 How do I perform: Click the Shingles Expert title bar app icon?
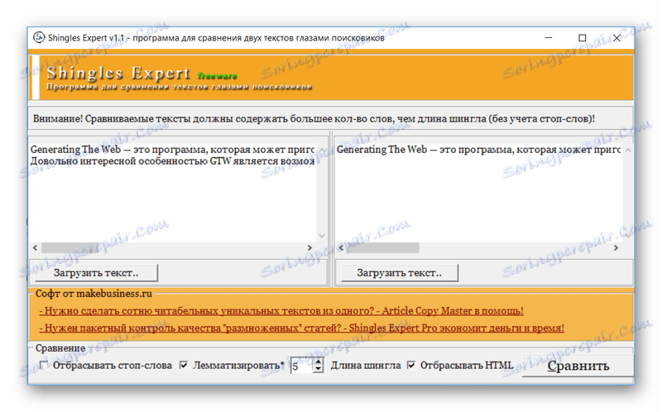point(39,37)
